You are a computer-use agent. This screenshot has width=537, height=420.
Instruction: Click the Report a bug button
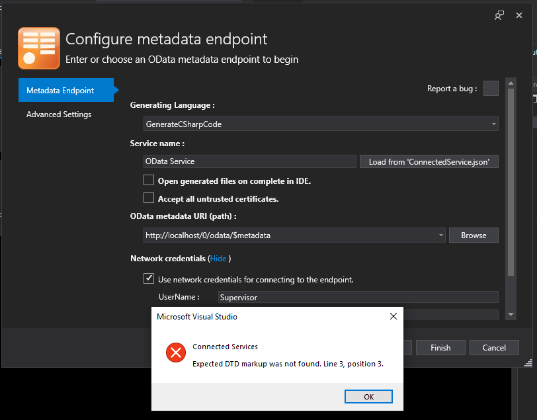click(x=491, y=89)
